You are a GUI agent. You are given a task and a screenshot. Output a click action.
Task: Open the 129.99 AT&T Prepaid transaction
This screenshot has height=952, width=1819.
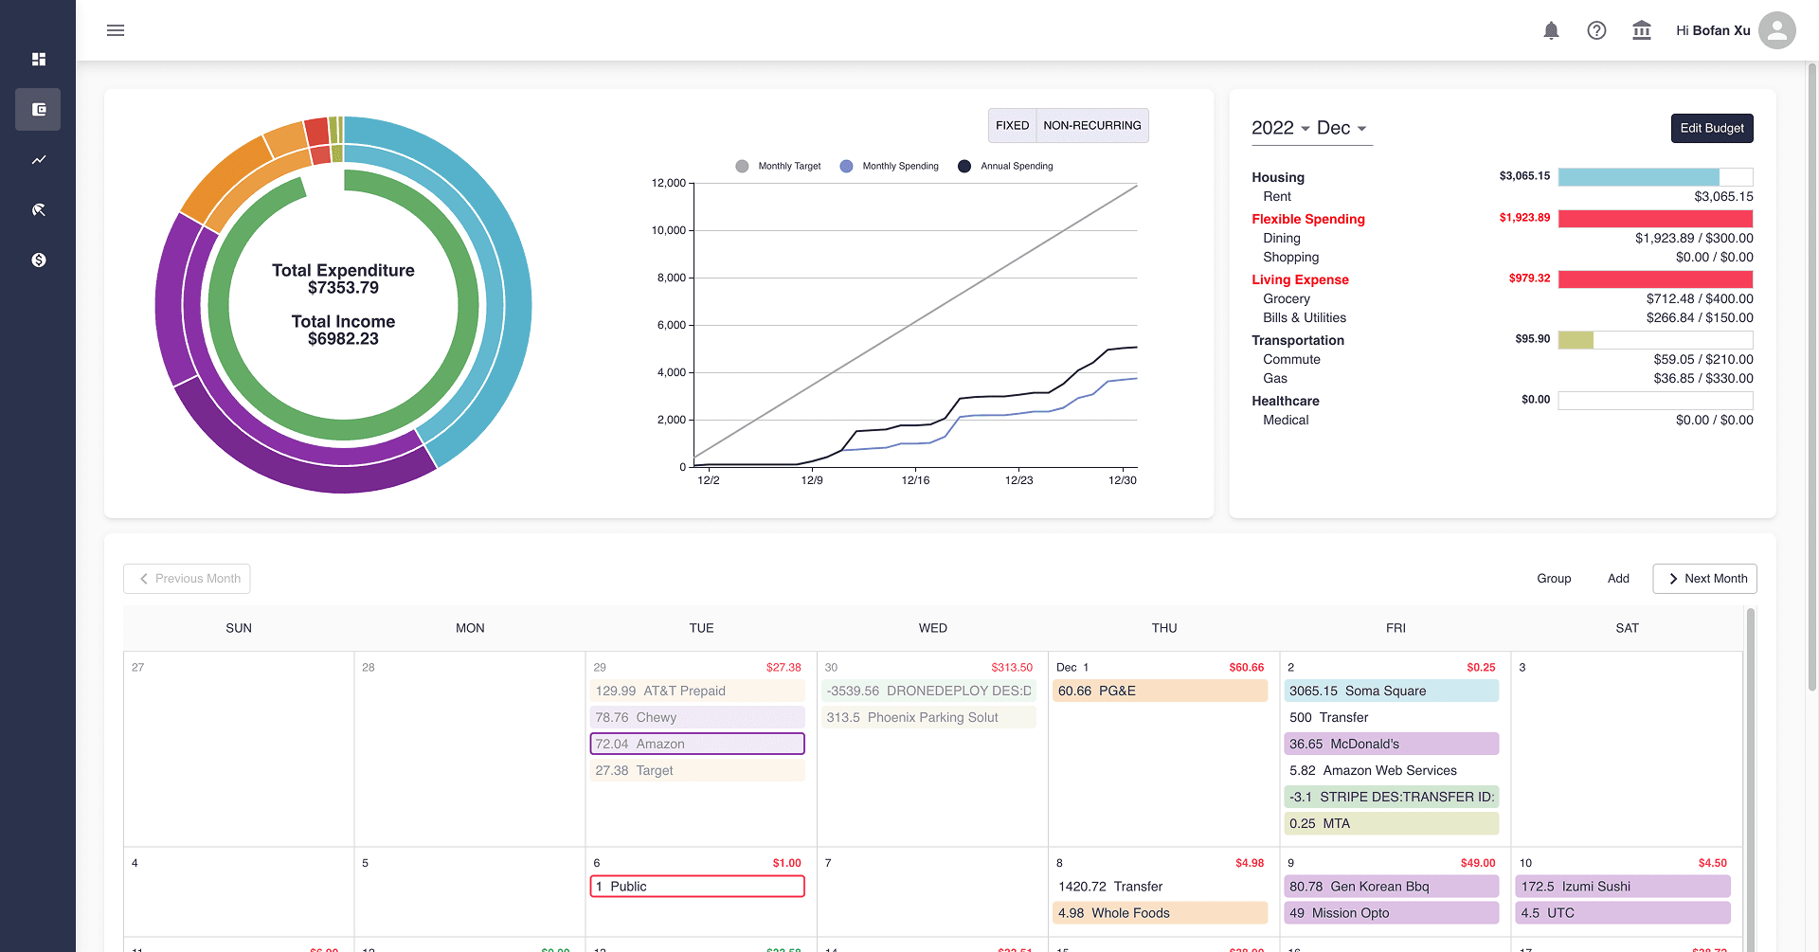697,691
